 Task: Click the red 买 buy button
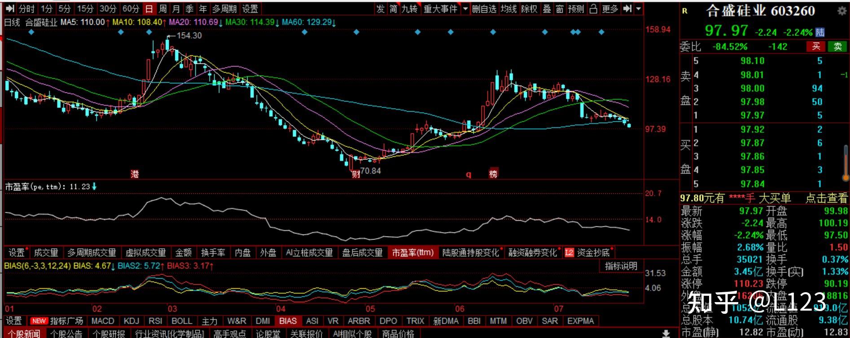click(x=816, y=46)
